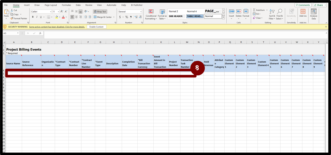Apply the TABLE HEAD... cell style
This screenshot has height=155, width=331.
click(195, 16)
